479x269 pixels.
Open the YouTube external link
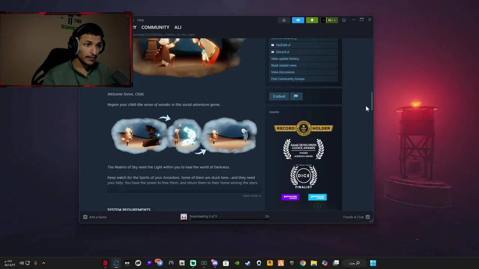(x=283, y=45)
